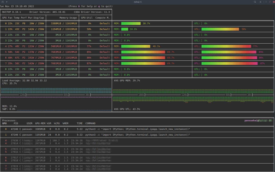Select process PID 27816 on GPU 5
The image size is (275, 172).
tap(137, 152)
